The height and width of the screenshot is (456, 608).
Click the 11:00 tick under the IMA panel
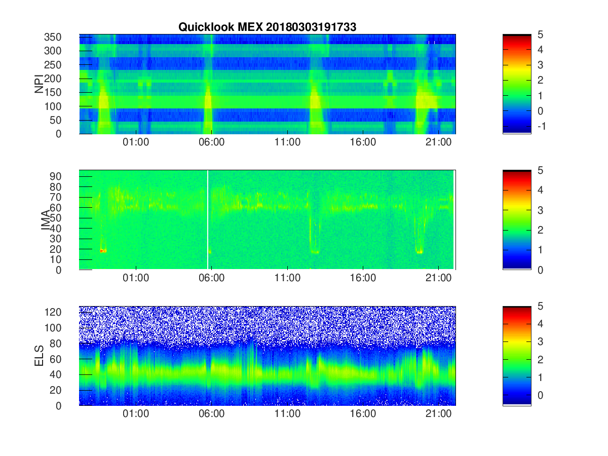(x=287, y=278)
